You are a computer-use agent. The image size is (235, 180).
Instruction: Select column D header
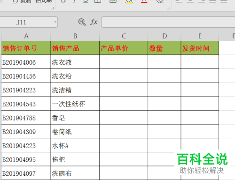point(164,36)
